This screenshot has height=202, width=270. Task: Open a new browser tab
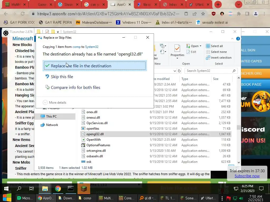pyautogui.click(x=218, y=4)
